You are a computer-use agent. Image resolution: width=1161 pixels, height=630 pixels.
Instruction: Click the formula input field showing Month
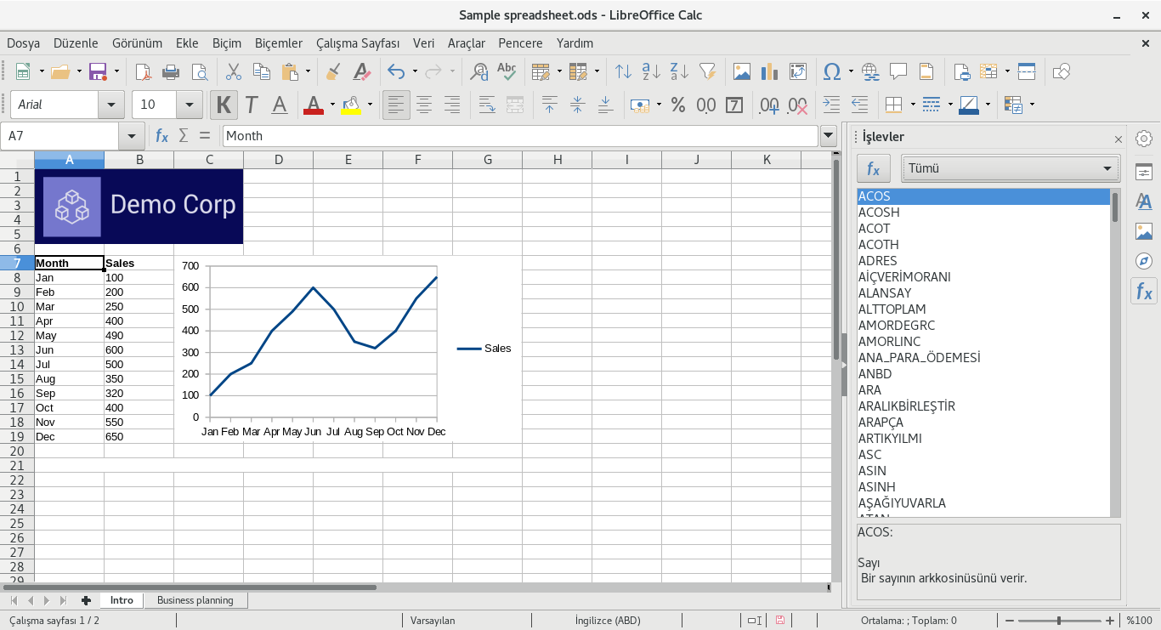click(x=520, y=135)
